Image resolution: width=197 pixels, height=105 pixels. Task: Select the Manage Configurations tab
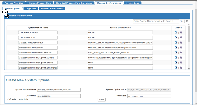[109, 3]
